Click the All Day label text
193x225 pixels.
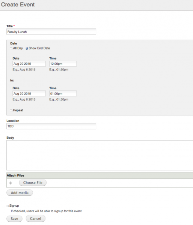(18, 48)
